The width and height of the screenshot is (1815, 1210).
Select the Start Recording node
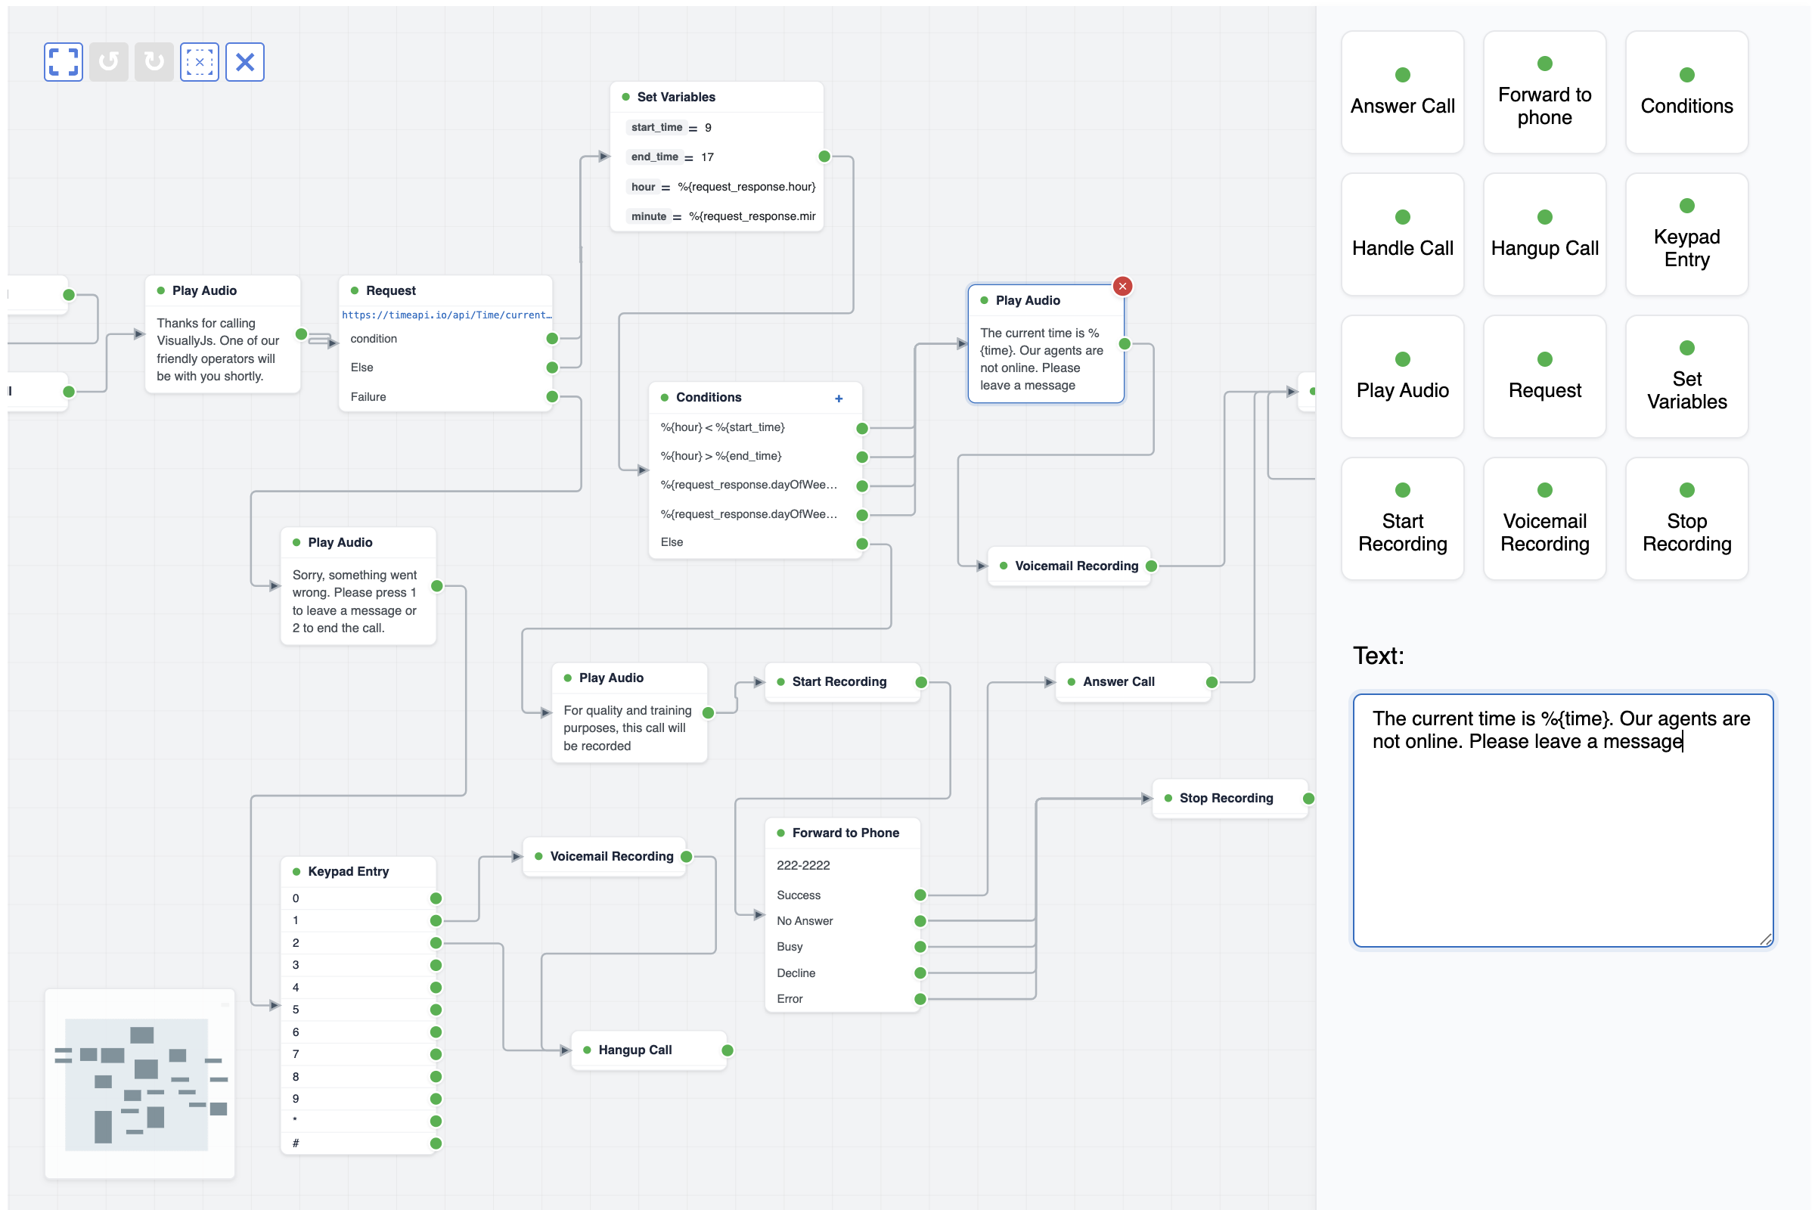pos(843,684)
